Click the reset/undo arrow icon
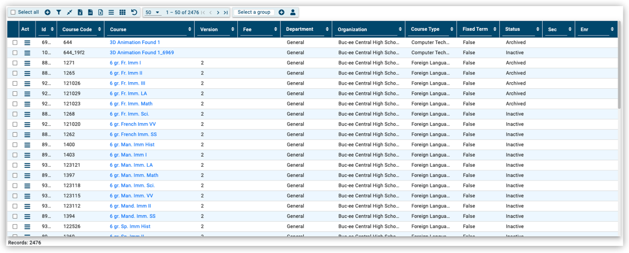Image resolution: width=629 pixels, height=253 pixels. coord(134,12)
